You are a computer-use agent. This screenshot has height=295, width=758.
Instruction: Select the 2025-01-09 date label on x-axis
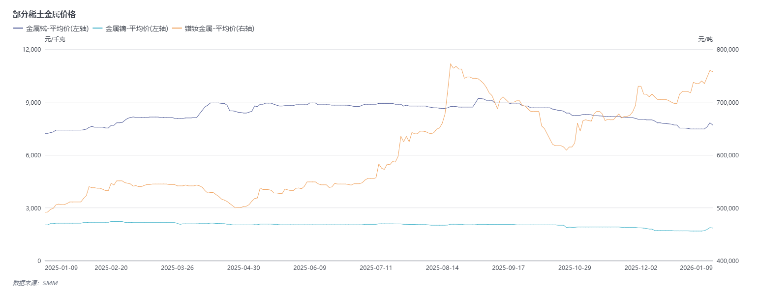click(61, 268)
